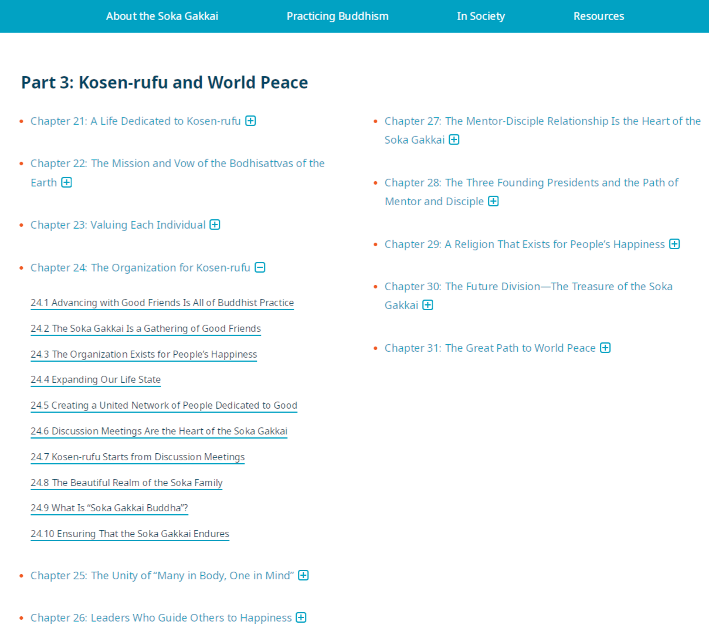Open Chapter 21: A Life Dedicated to Kosen-rufu
The image size is (709, 635).
(135, 121)
